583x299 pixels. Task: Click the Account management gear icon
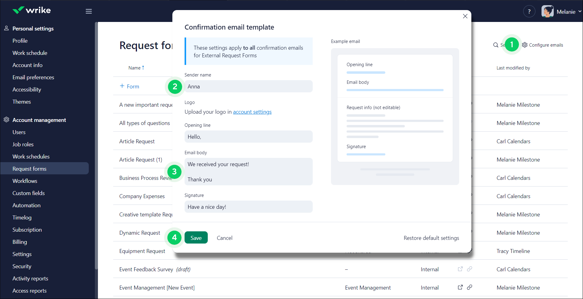click(6, 120)
